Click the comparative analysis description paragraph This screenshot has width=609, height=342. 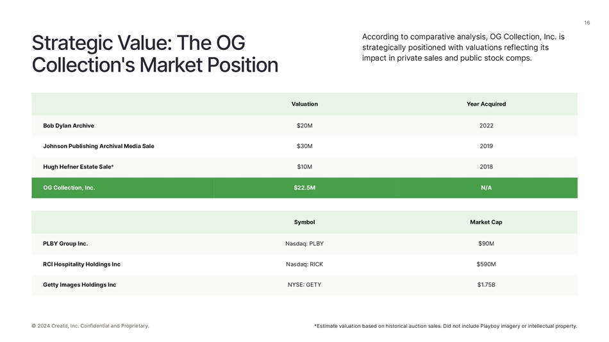pyautogui.click(x=463, y=47)
